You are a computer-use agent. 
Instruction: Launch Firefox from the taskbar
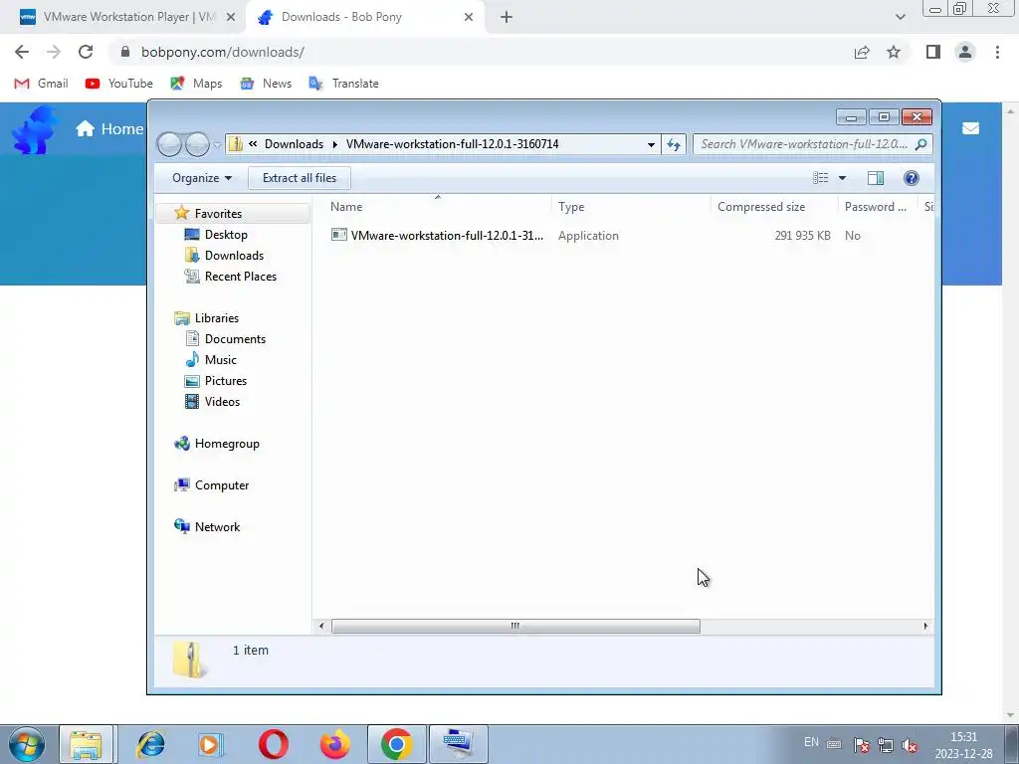(x=334, y=744)
